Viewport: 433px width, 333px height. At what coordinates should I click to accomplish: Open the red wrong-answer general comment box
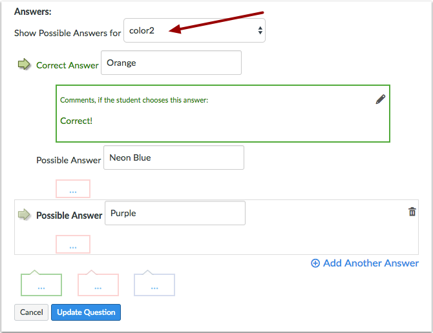(x=98, y=283)
